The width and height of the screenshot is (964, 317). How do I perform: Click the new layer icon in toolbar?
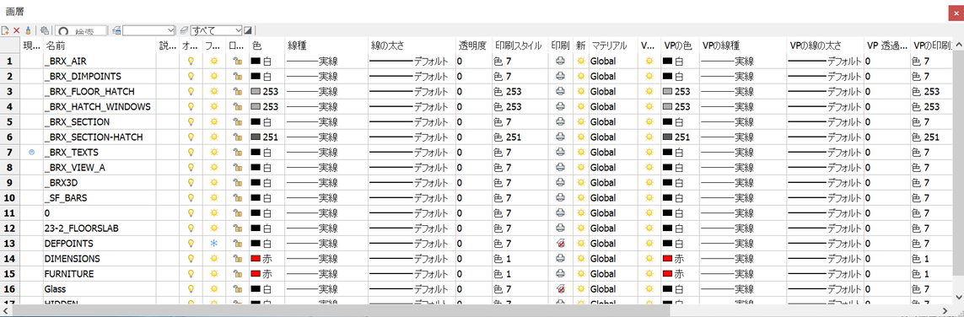5,30
